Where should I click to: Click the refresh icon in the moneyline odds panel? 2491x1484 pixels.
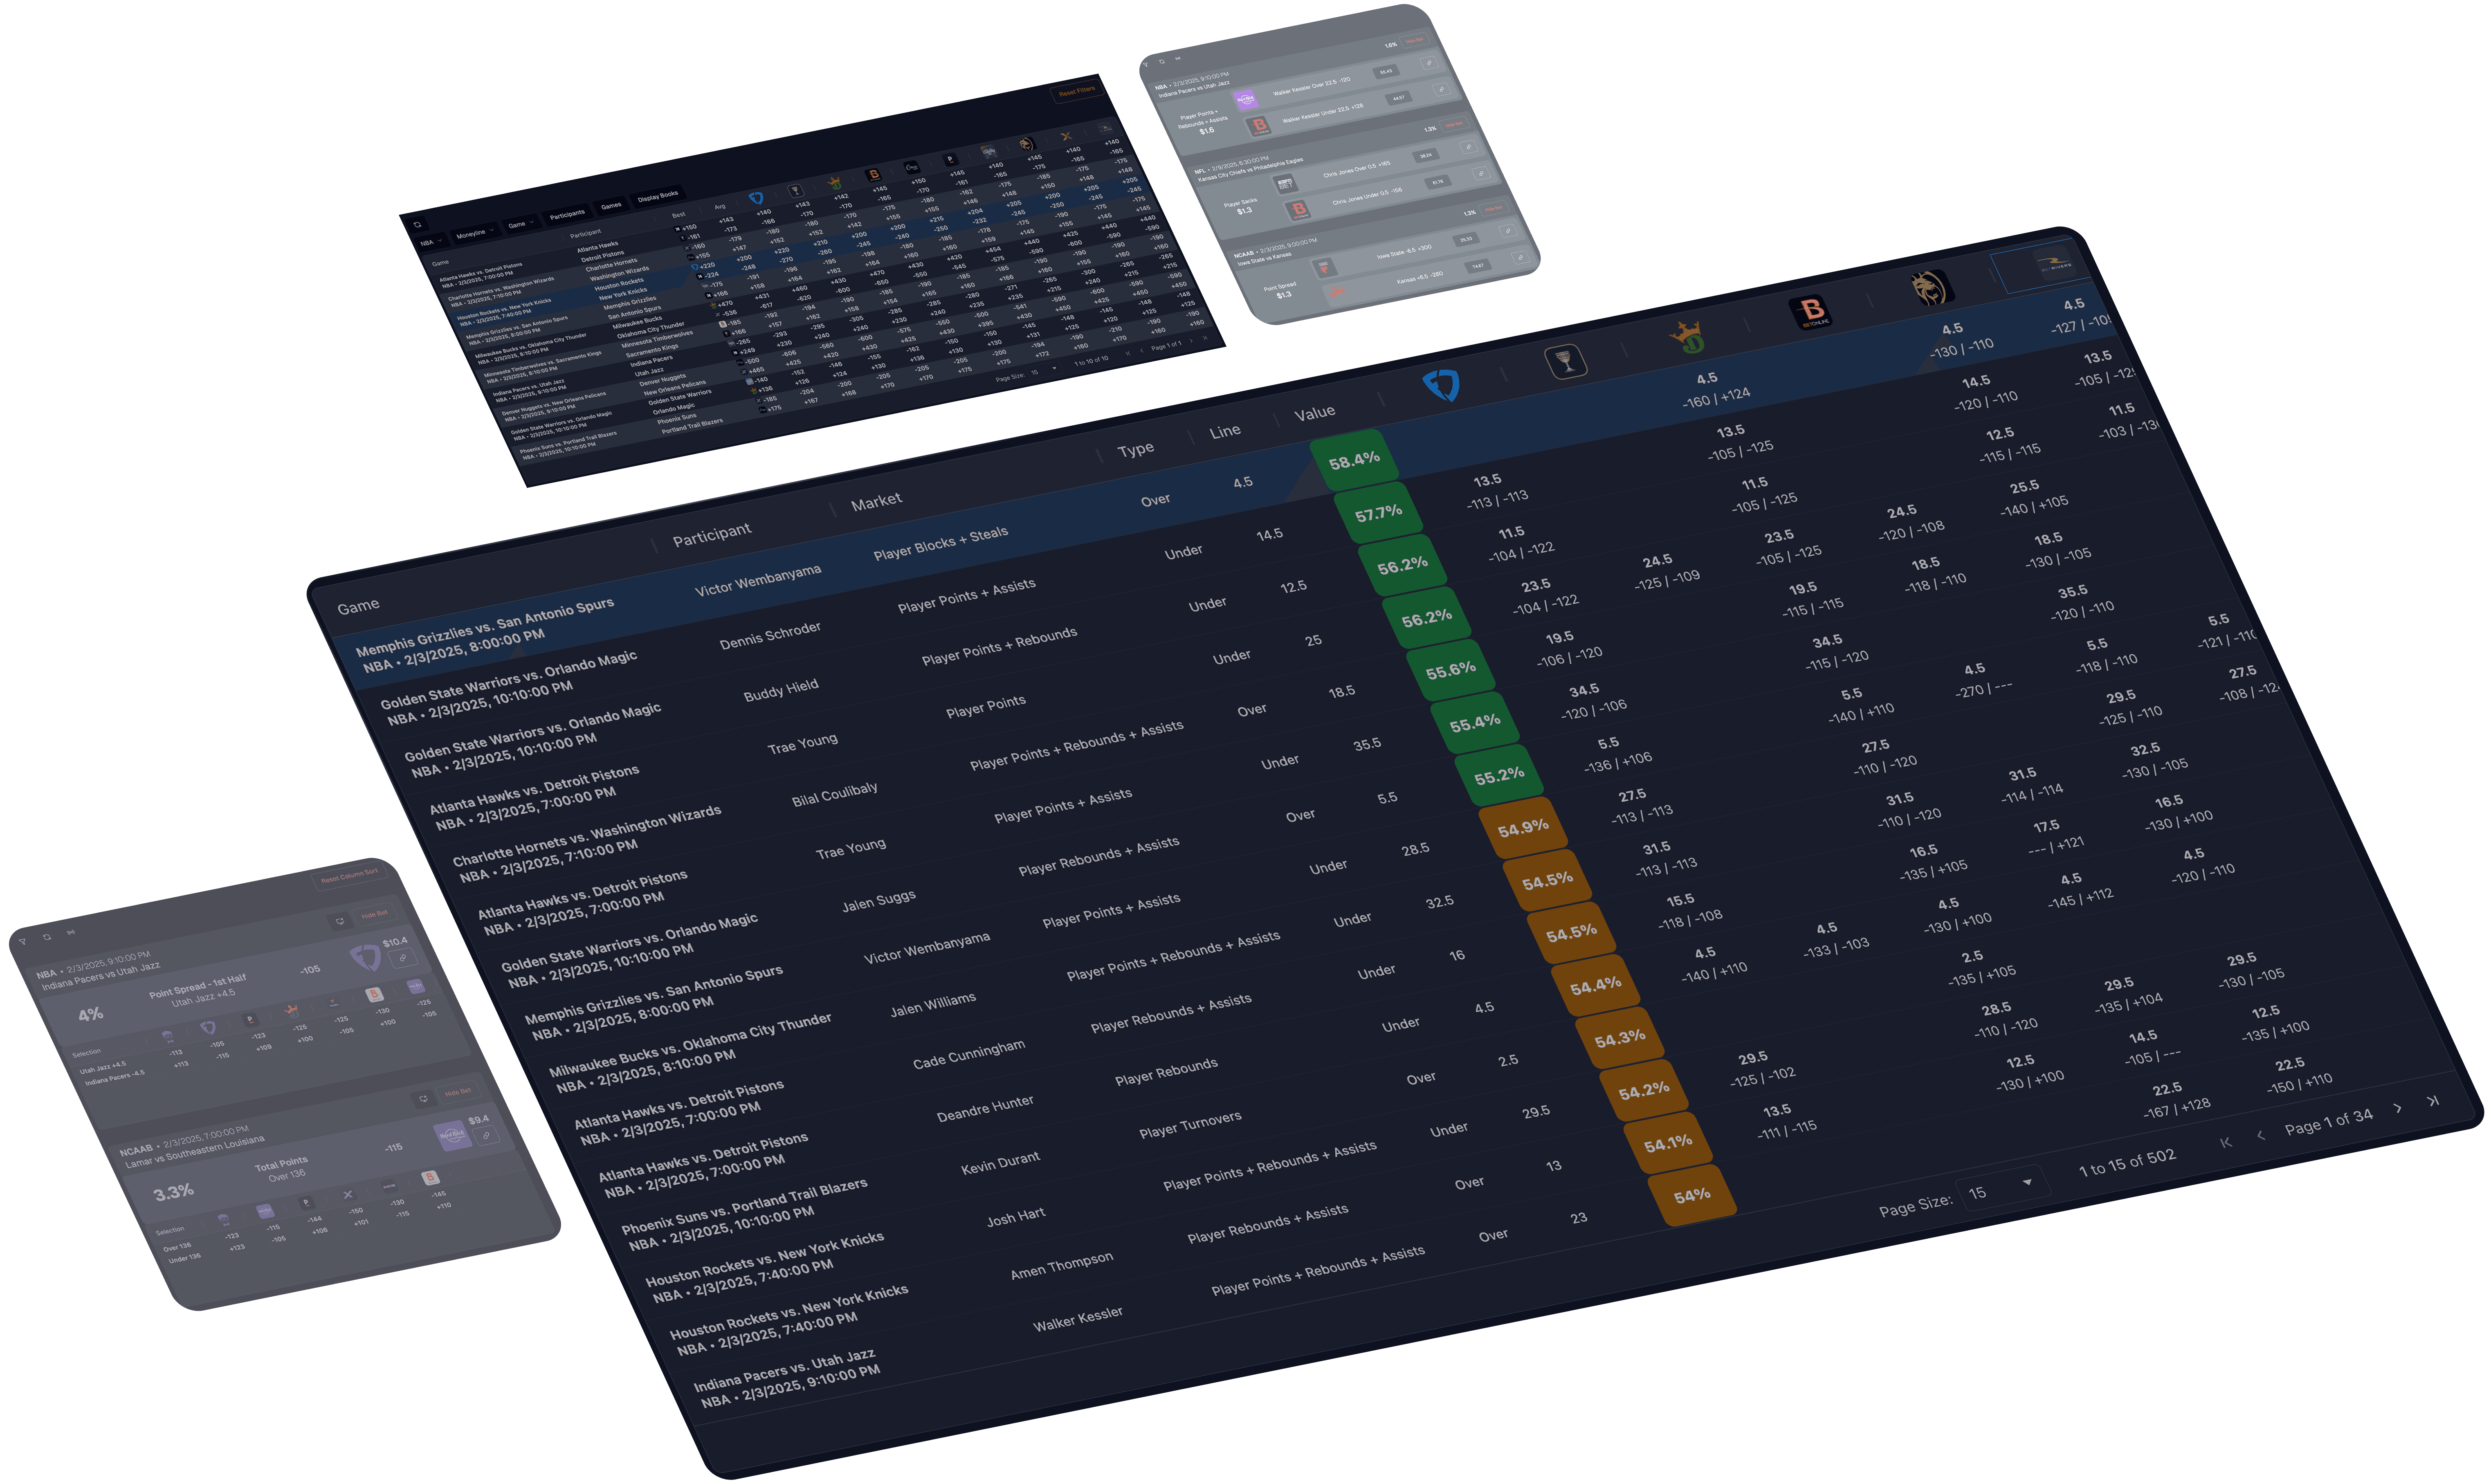417,224
